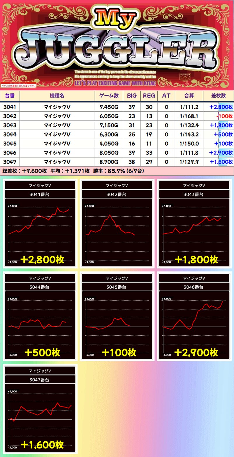
Task: Click the 1/150.0 combined rate cell
Action: click(189, 144)
